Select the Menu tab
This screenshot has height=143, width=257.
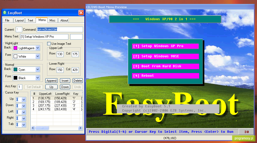click(42, 20)
